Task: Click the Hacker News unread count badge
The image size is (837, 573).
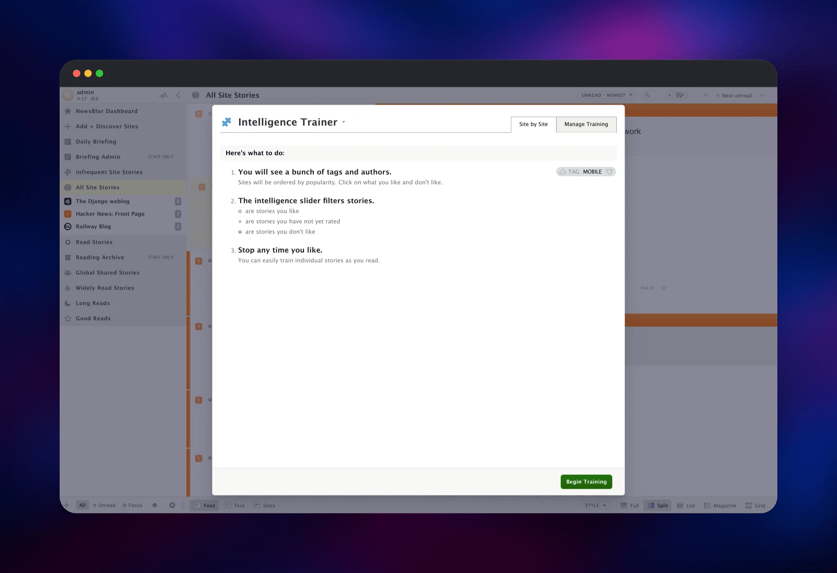Action: (x=178, y=214)
